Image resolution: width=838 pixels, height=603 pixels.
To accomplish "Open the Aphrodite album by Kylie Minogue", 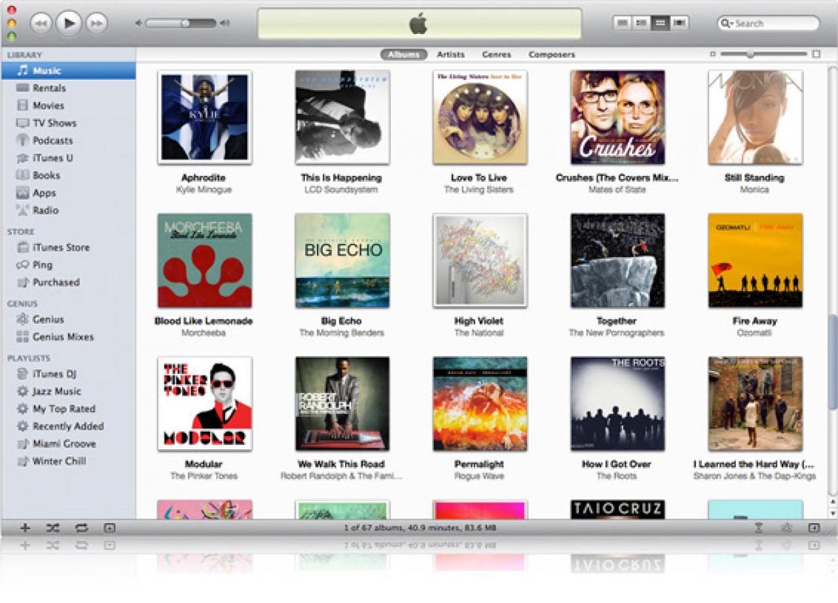I will coord(204,117).
